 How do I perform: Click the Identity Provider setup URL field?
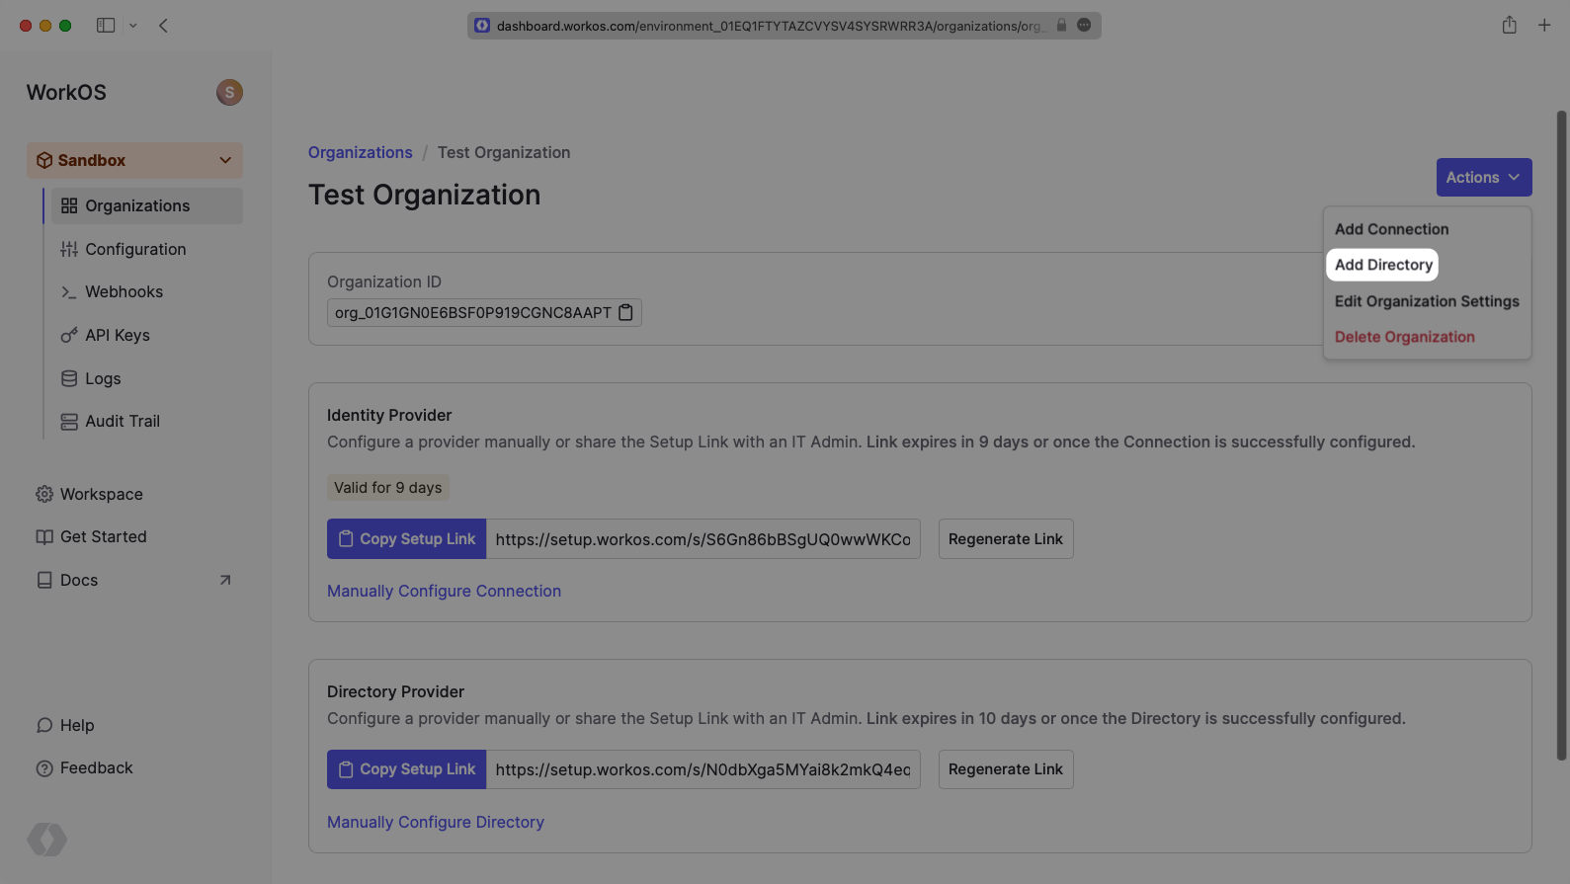702,539
